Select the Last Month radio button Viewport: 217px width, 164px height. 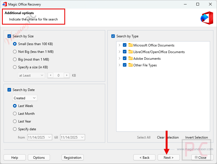15,114
